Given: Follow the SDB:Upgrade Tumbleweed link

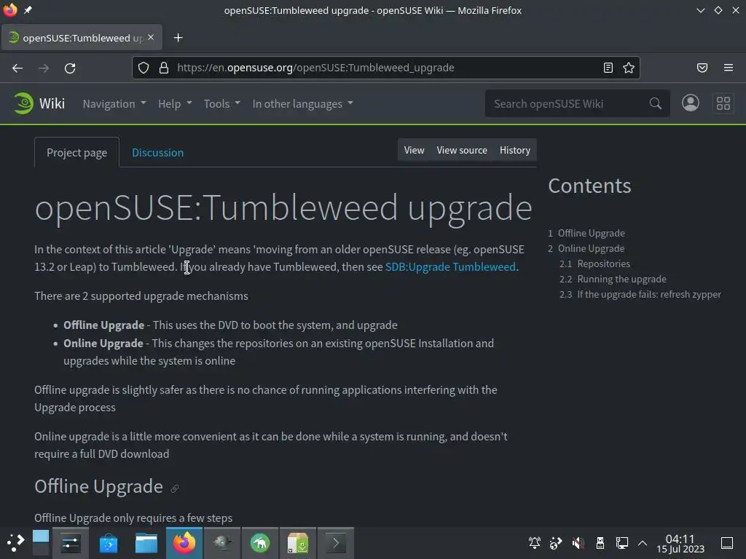Looking at the screenshot, I should tap(450, 266).
